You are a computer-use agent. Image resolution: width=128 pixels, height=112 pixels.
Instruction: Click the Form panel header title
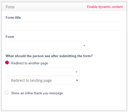pyautogui.click(x=10, y=7)
